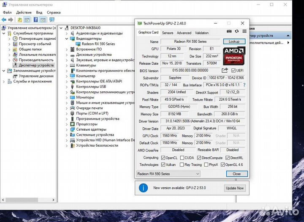Click the blue info icon in update bar
This screenshot has width=304, height=222.
pyautogui.click(x=143, y=188)
